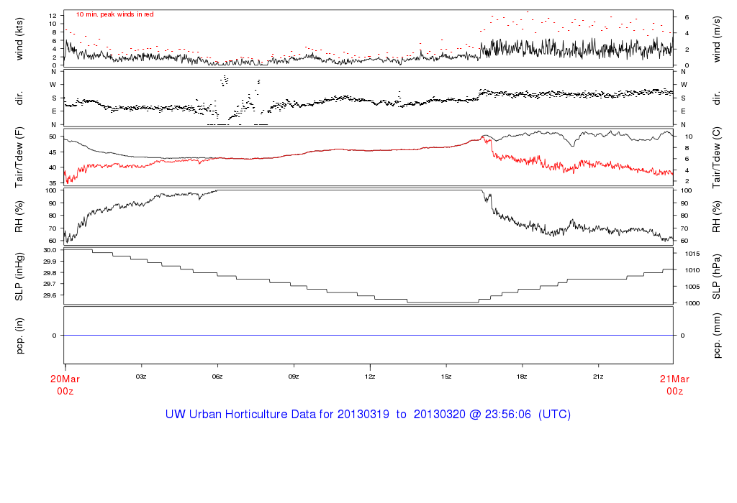Click the '18z' time axis tick label
Screen dimensions: 737x503
[522, 377]
